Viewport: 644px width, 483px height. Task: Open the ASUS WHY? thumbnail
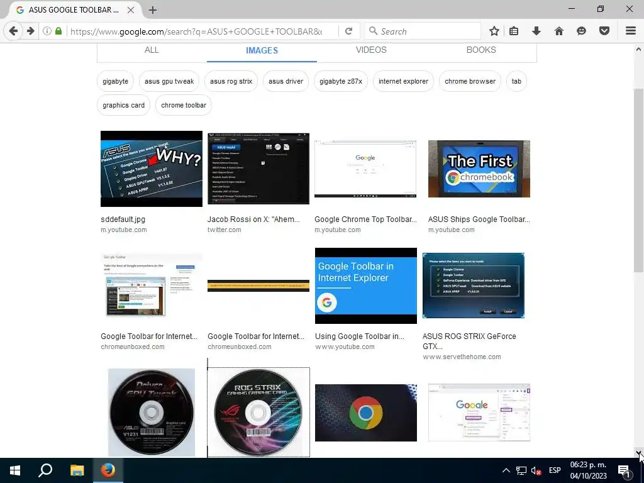[x=152, y=169]
